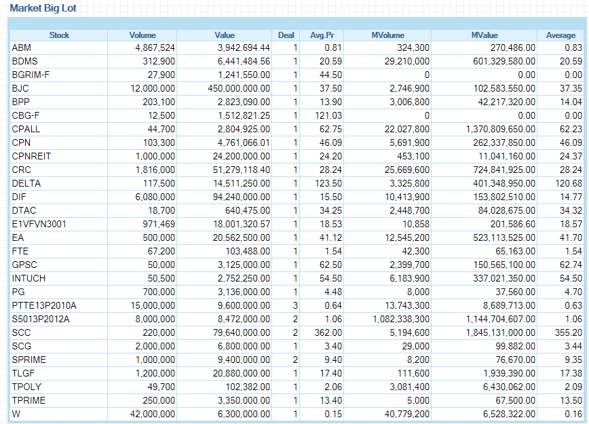Click the EA stock symbol

coord(18,237)
